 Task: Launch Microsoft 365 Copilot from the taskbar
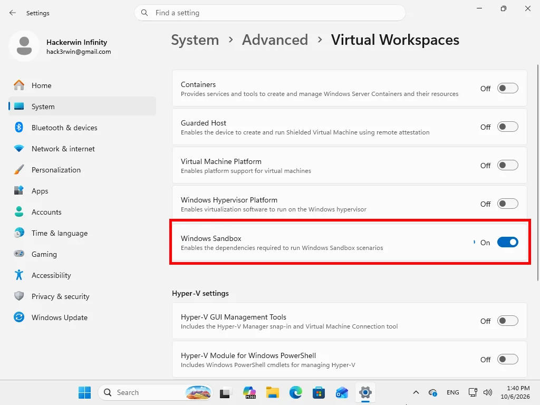[x=249, y=392]
